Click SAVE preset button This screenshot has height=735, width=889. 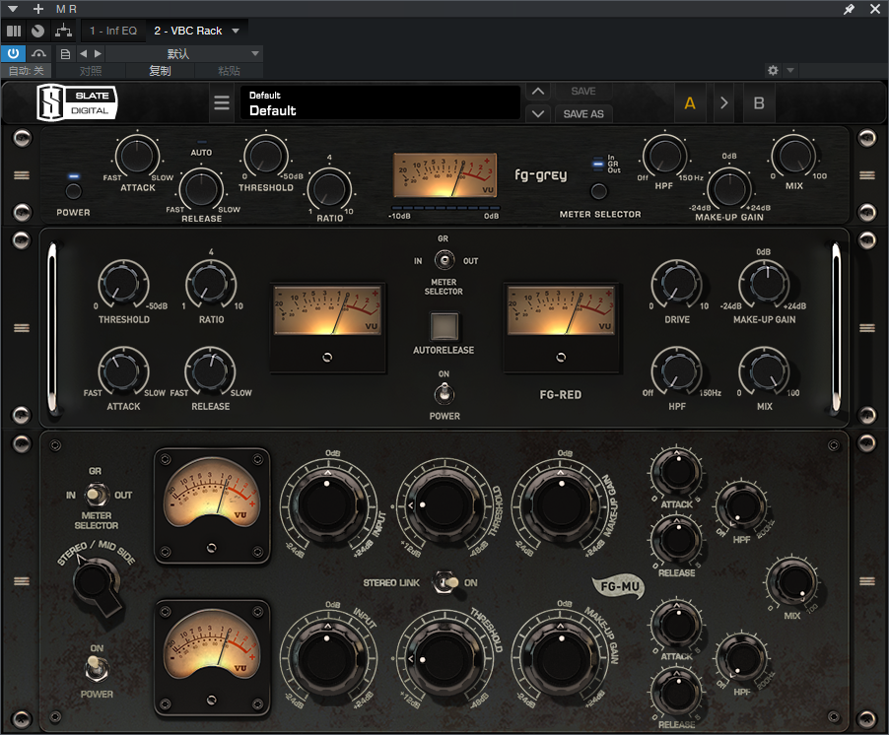[582, 92]
